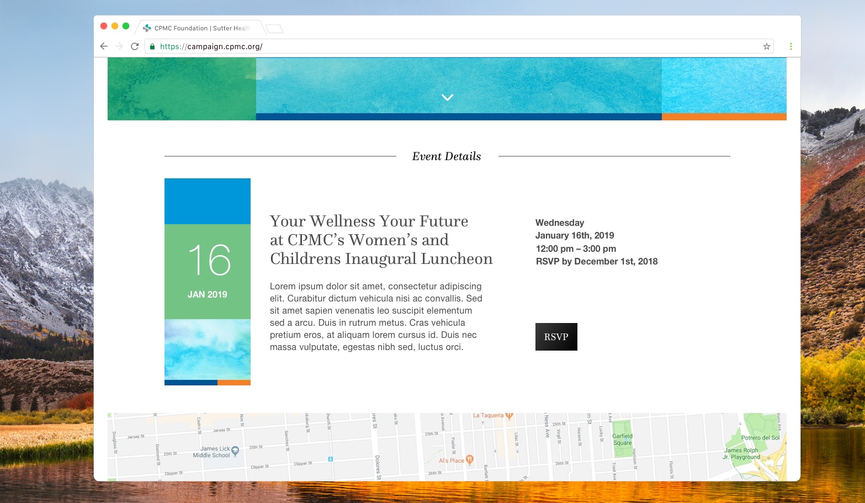Click the Potrero del Sol map label
This screenshot has height=503, width=865.
coord(760,438)
